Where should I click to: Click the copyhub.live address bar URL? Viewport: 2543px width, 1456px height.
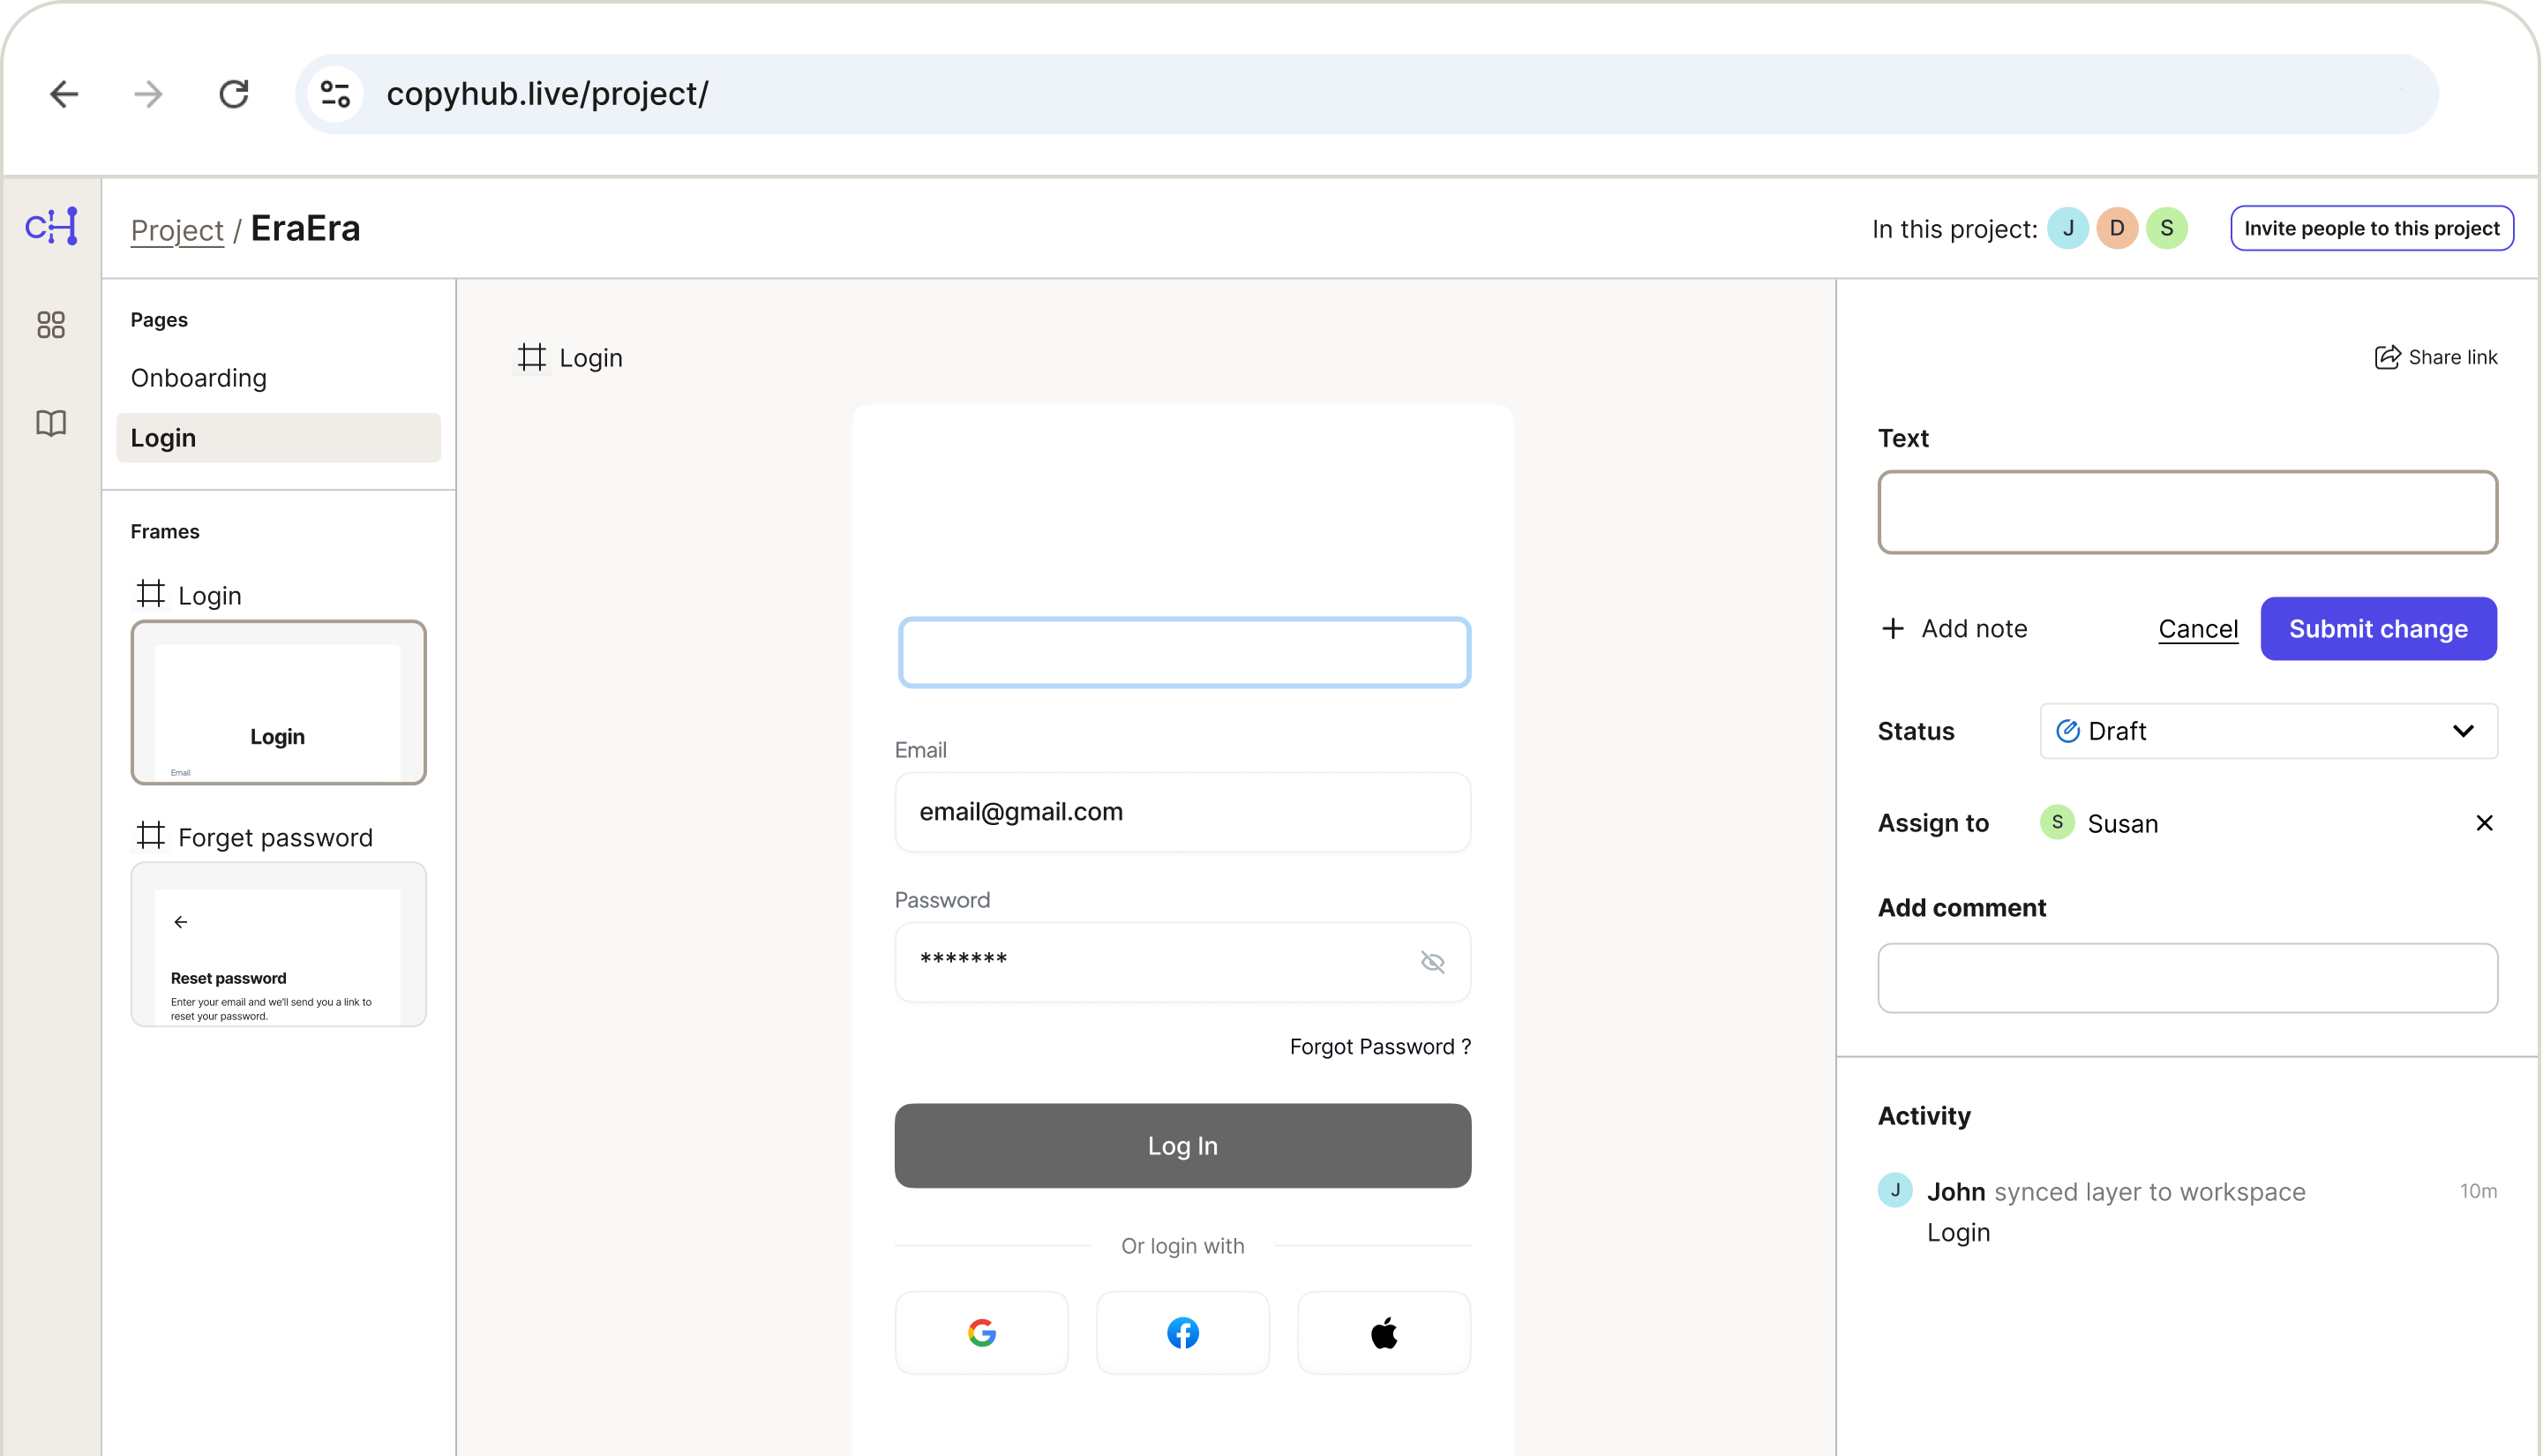548,94
